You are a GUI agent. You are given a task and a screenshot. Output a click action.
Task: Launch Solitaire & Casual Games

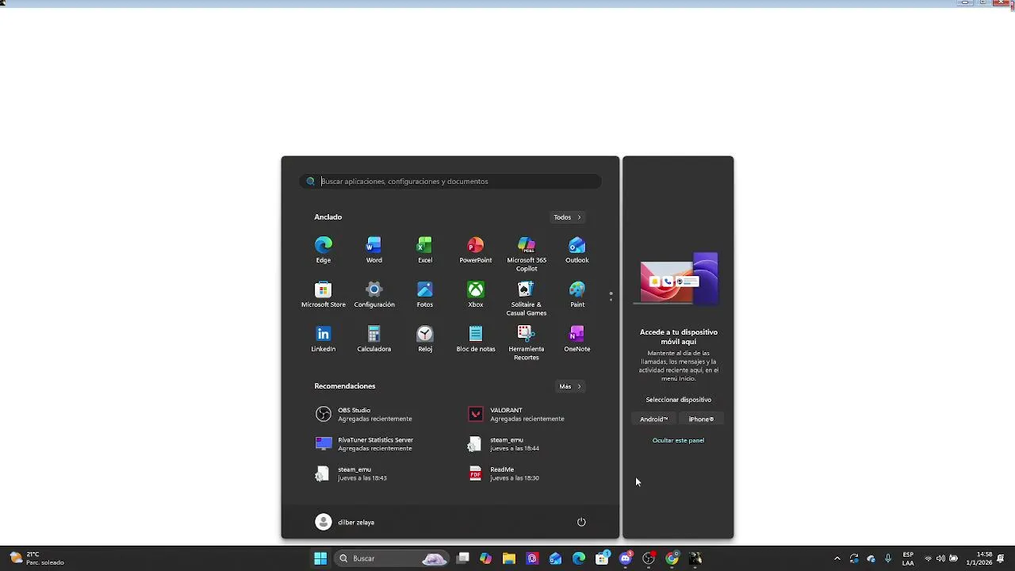(527, 298)
